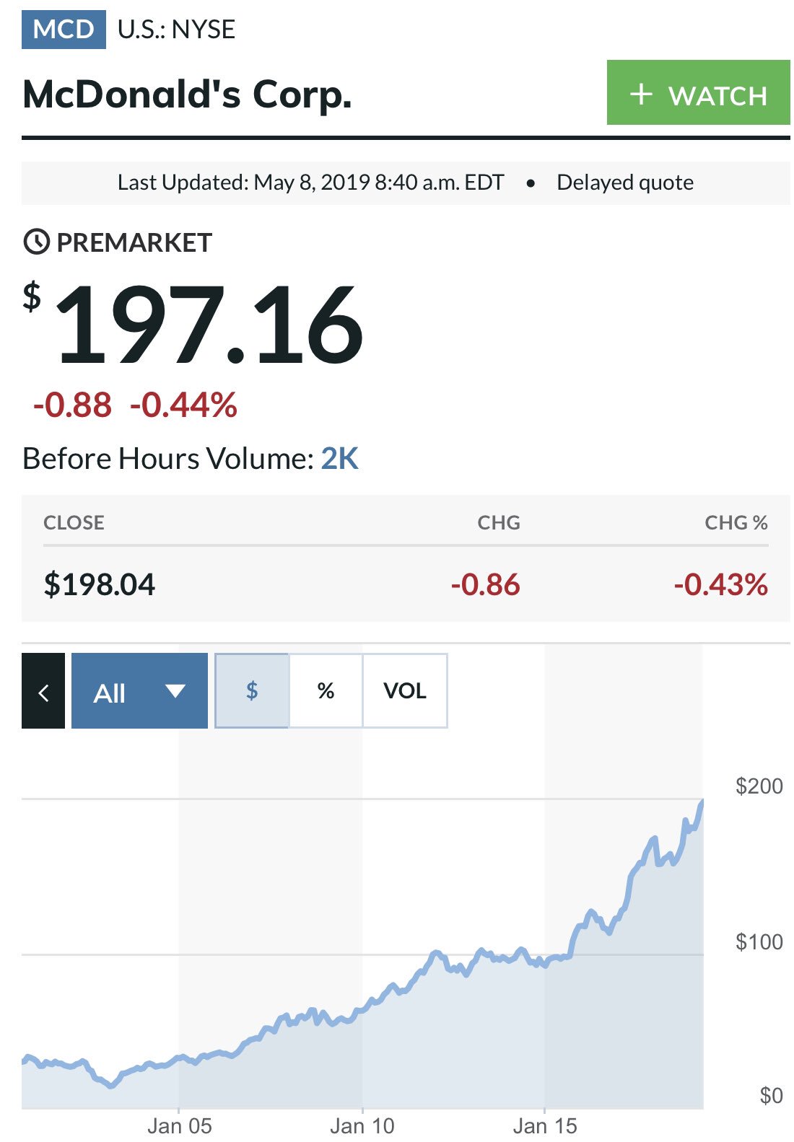Switch chart to percent view
794x1142 pixels.
click(x=326, y=690)
